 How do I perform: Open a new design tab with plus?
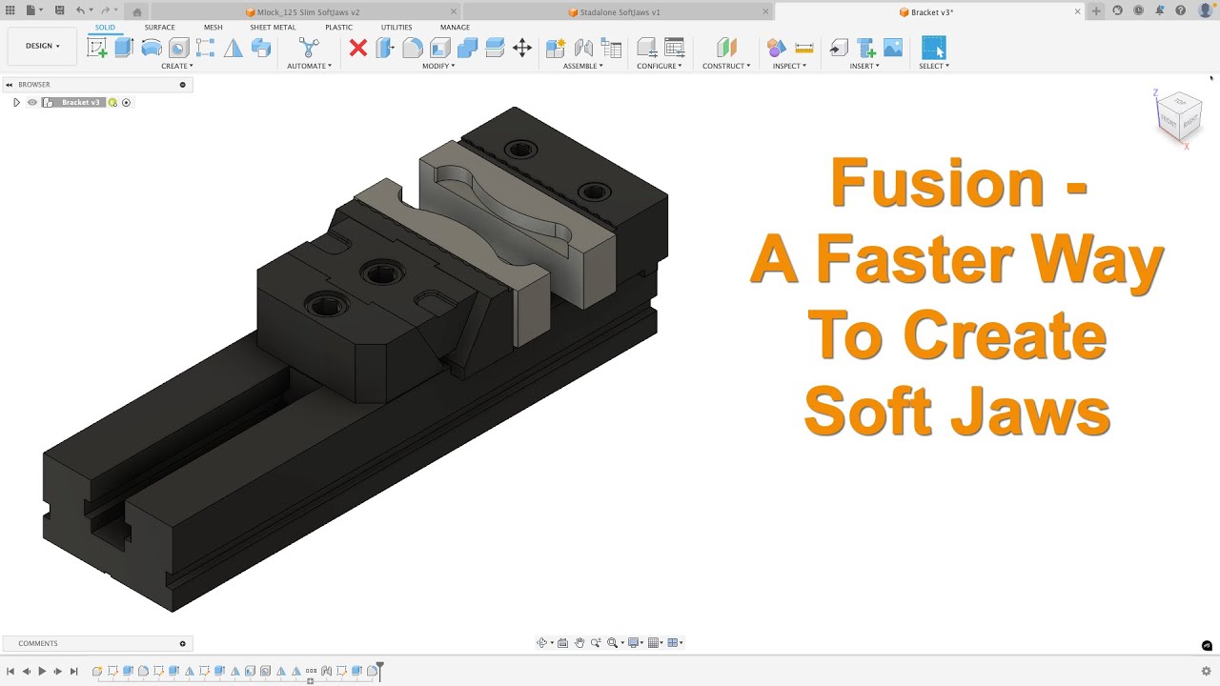point(1096,11)
